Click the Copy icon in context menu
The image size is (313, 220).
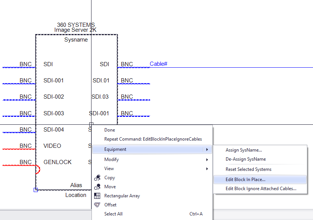click(x=97, y=178)
